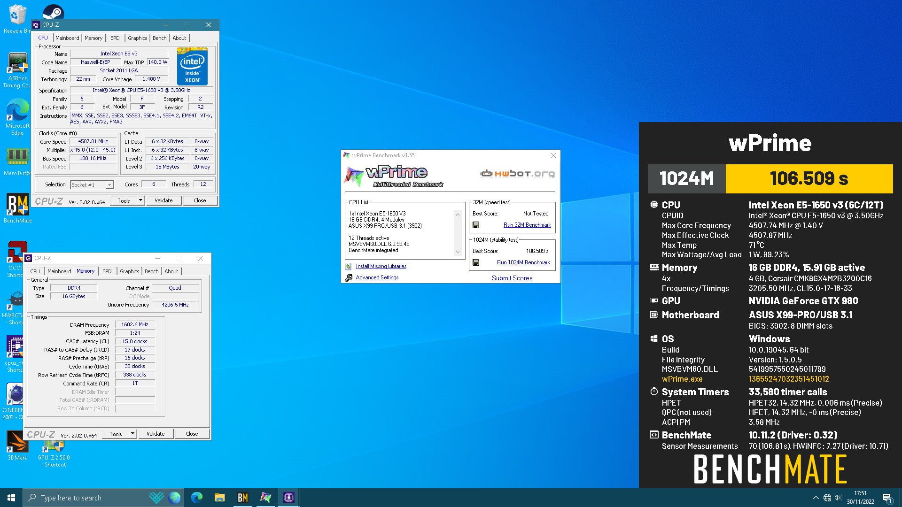Run the 1024M Benchmark link
This screenshot has width=902, height=507.
pos(523,262)
